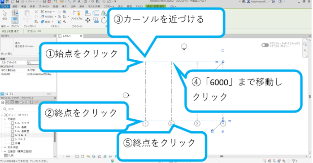Click Save in quick access toolbar
The height and width of the screenshot is (163, 313).
[18, 1]
